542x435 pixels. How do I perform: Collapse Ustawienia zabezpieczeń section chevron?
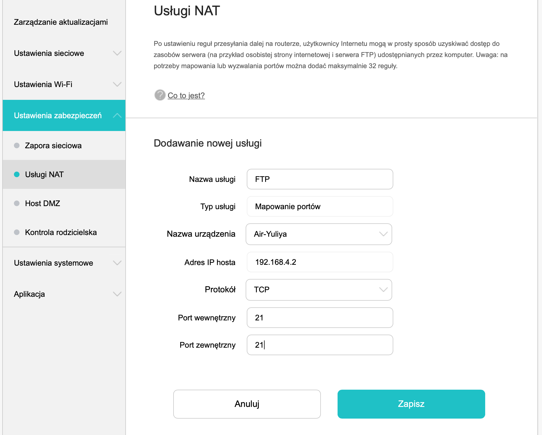(117, 115)
